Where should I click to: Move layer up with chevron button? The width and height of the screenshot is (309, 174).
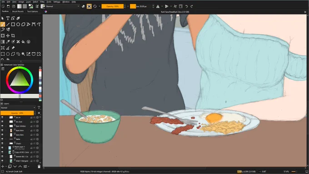(x=20, y=167)
